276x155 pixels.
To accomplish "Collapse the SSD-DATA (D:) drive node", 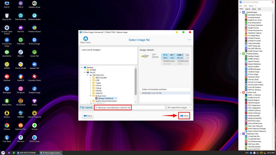I will pyautogui.click(x=88, y=75).
